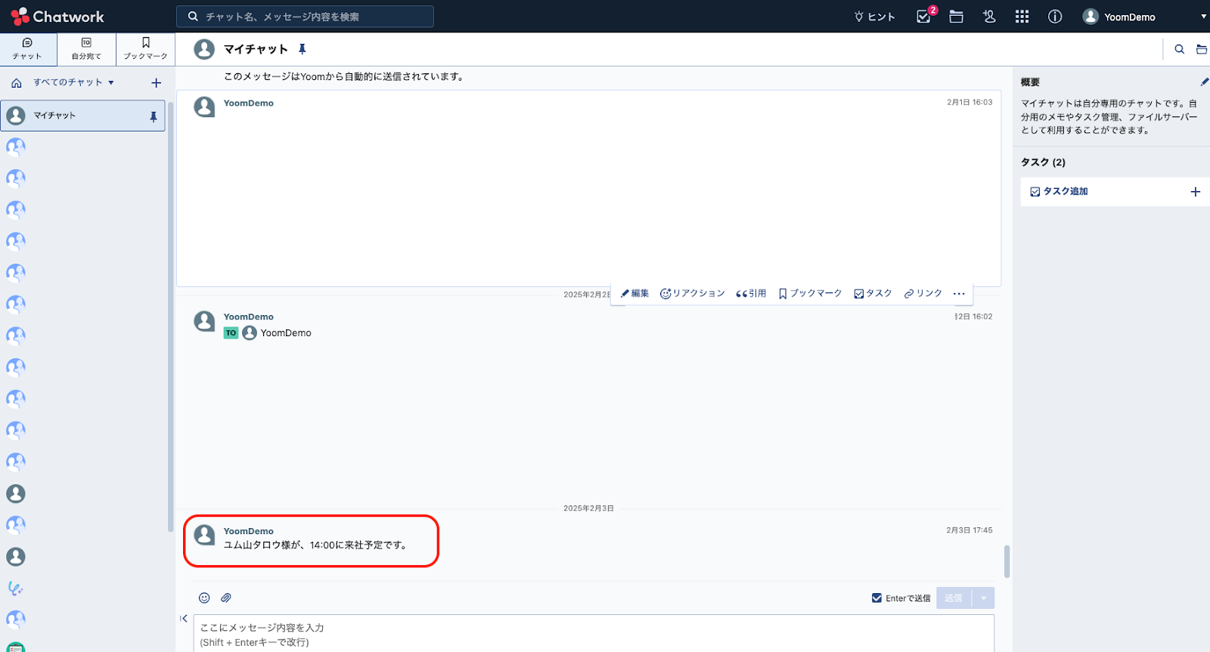
Task: Open the more options ellipsis in action bar
Action: [959, 293]
